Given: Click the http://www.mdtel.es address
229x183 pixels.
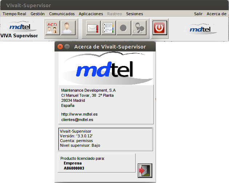Looking at the screenshot, I should (x=79, y=114).
